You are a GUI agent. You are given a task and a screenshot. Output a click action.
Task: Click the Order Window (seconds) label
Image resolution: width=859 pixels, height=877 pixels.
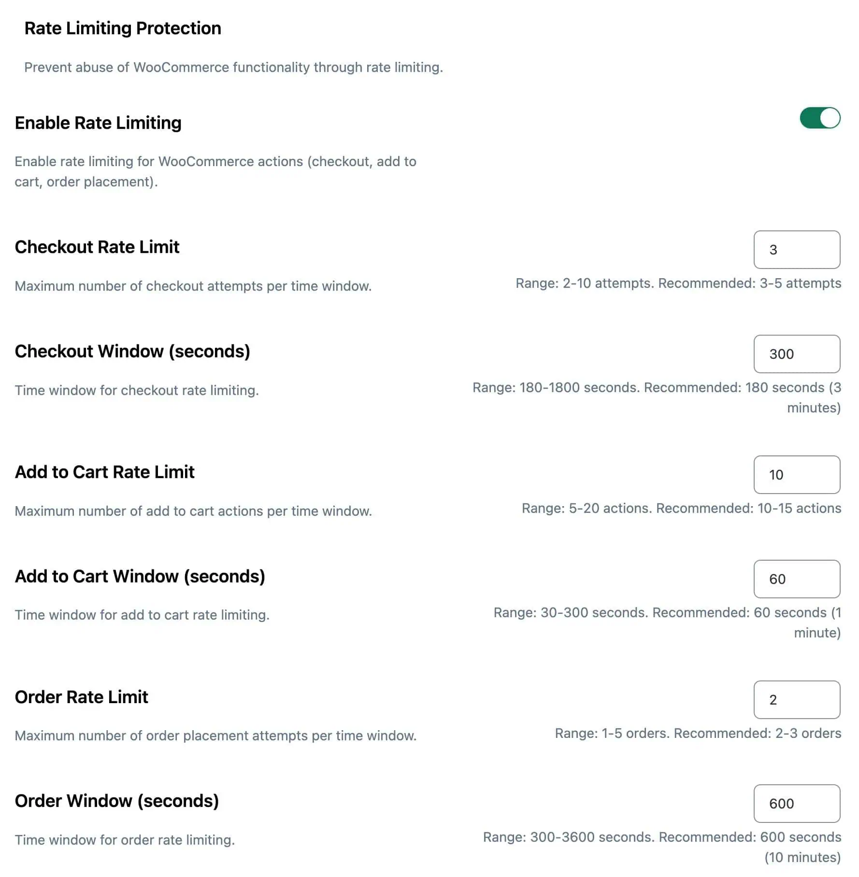[x=117, y=801]
